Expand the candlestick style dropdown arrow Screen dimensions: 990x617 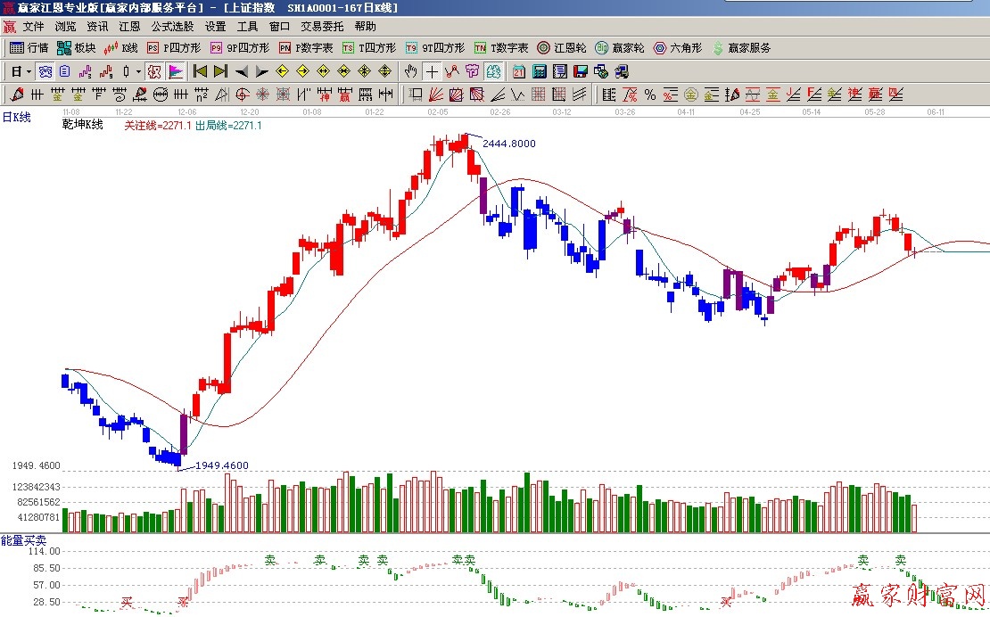(x=138, y=71)
